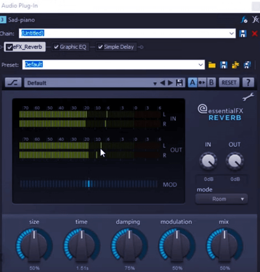The width and height of the screenshot is (260, 272).
Task: Click the remove plug-in FX icon
Action: tap(255, 20)
